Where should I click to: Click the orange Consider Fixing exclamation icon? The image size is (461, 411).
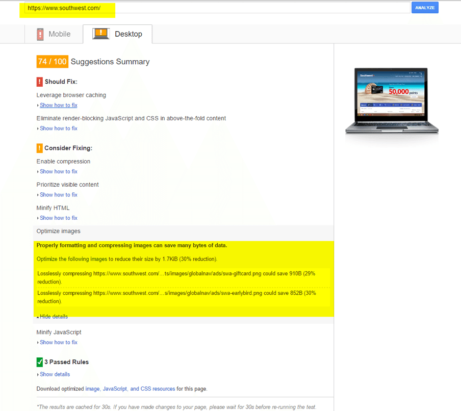(40, 148)
